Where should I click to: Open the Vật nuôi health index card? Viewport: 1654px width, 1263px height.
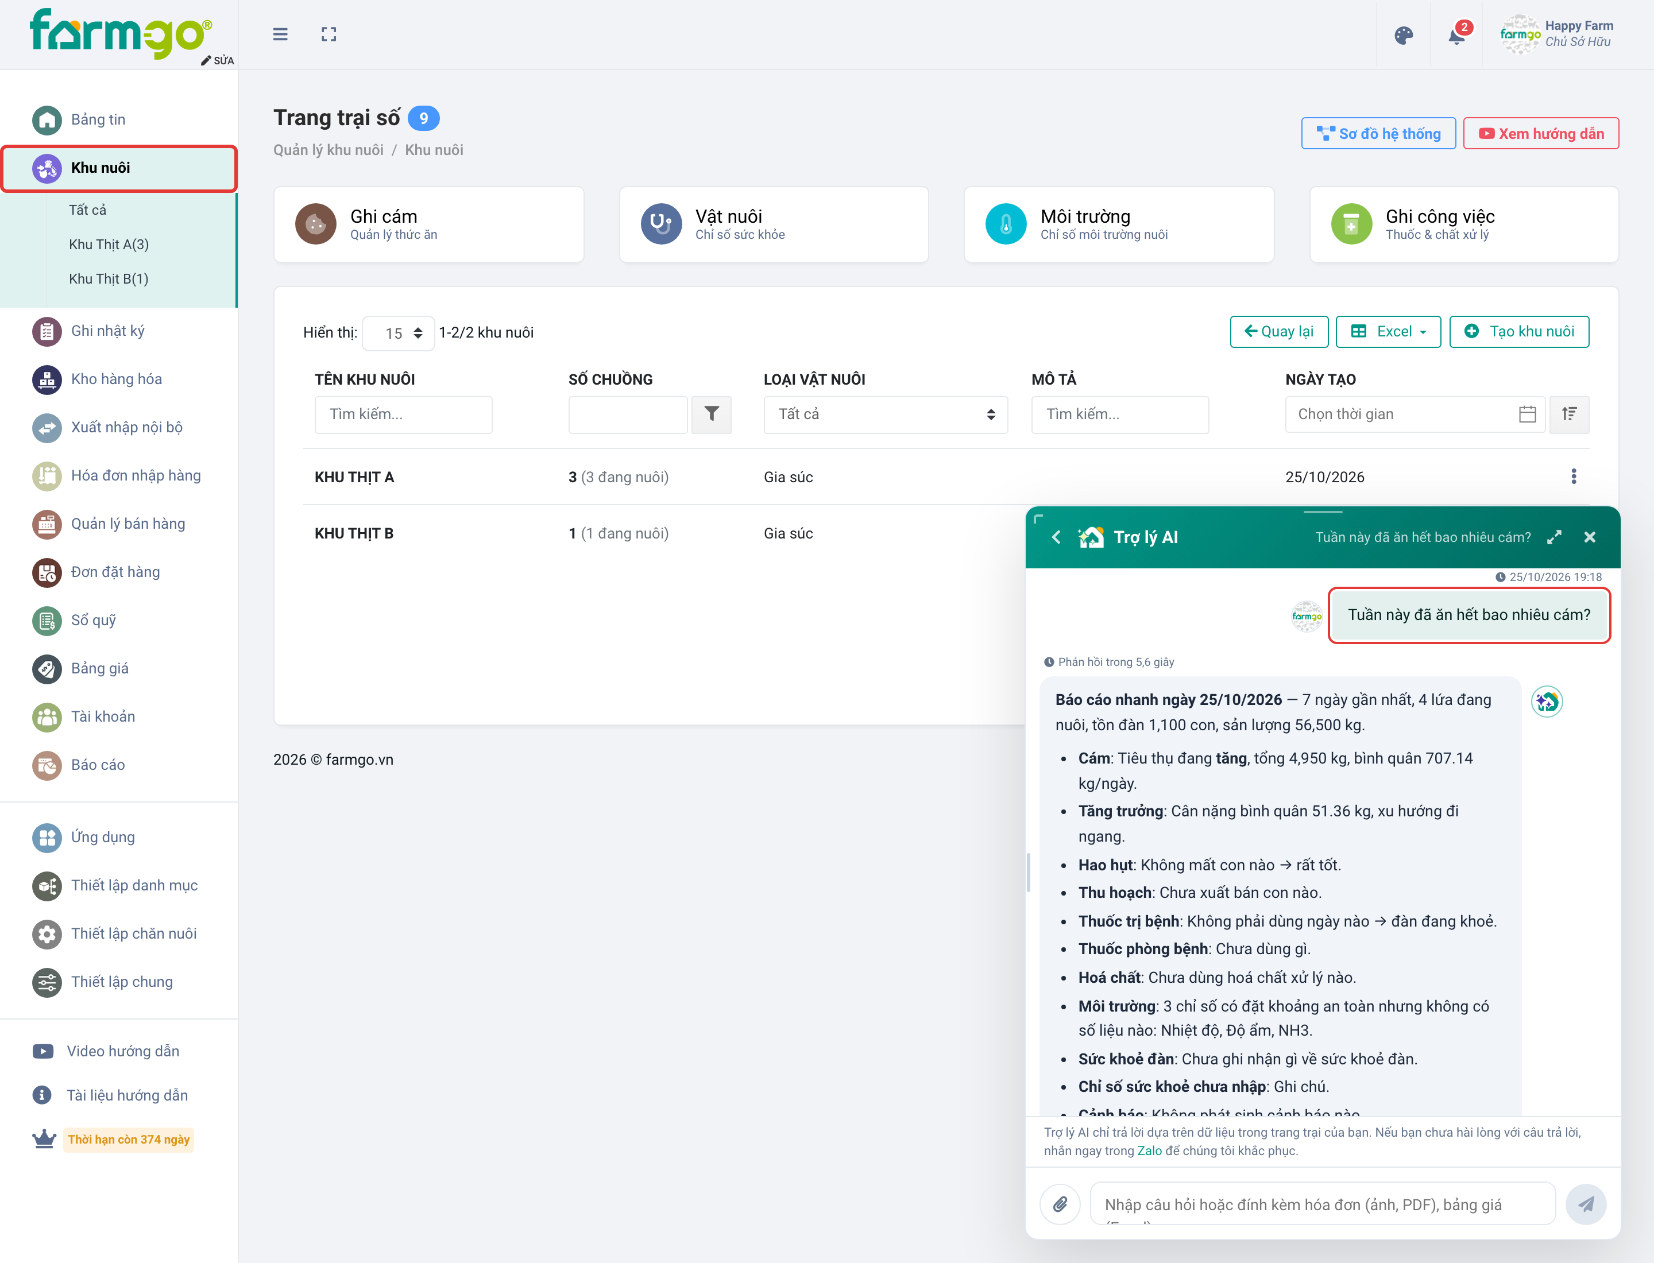pyautogui.click(x=774, y=225)
